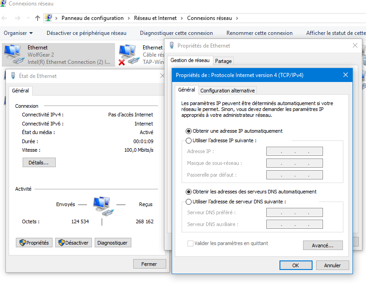Switch to the Partage tab
Screen dimensions: 366x284
(x=223, y=61)
